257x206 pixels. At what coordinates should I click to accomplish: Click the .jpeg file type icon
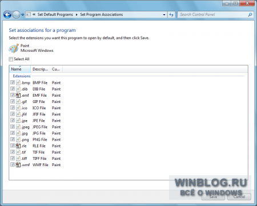[18, 127]
